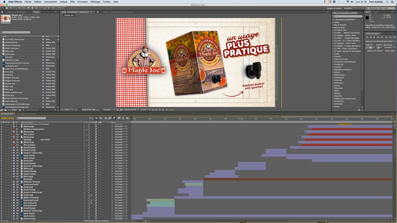This screenshot has height=223, width=397.
Task: Click the Live Update icon in timeline
Action: coord(96,118)
